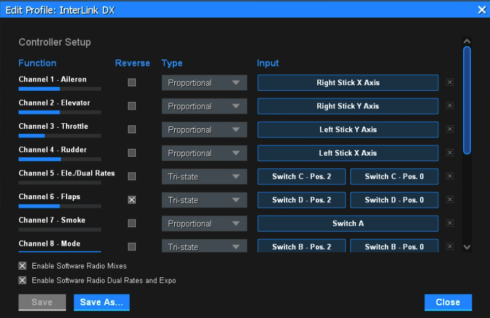Toggle Reverse for Channel 1 Aileron

[x=132, y=83]
